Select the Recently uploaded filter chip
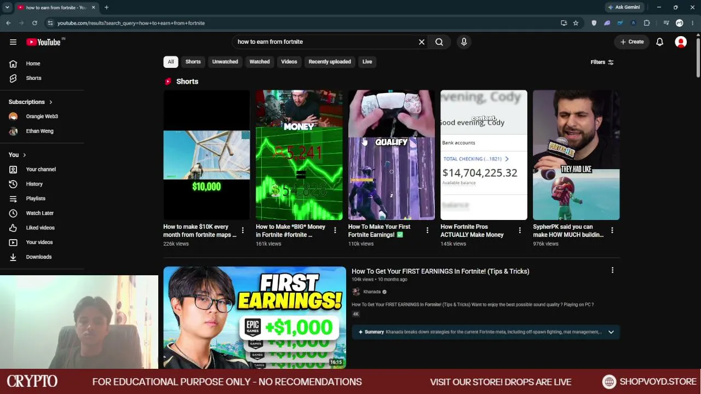This screenshot has width=701, height=394. coord(330,62)
